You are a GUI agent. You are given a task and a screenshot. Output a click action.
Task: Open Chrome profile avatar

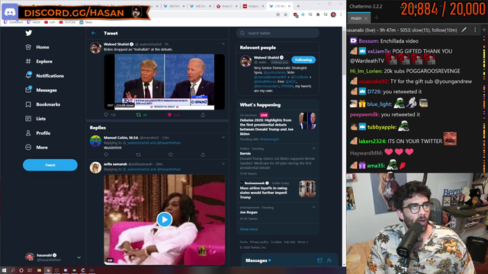[x=333, y=14]
